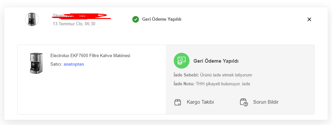The height and width of the screenshot is (125, 332).
Task: Click the Satıcı label
Action: (x=56, y=64)
